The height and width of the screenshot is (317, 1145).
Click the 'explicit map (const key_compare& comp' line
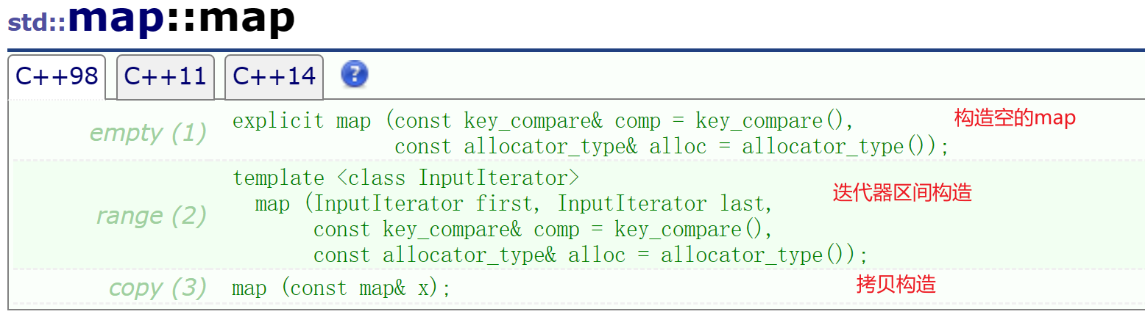(543, 120)
